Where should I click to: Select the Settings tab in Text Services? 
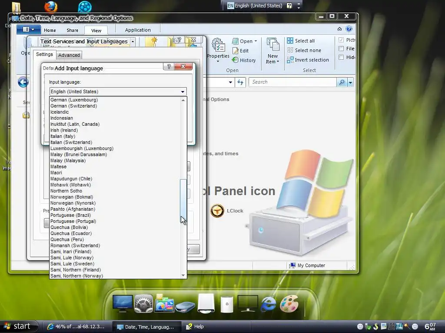tap(44, 54)
